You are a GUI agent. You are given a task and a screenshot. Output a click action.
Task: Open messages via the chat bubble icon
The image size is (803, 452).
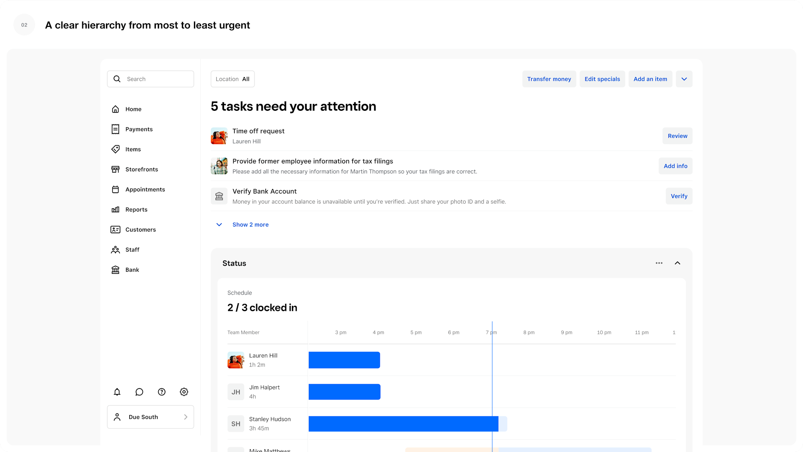coord(139,392)
